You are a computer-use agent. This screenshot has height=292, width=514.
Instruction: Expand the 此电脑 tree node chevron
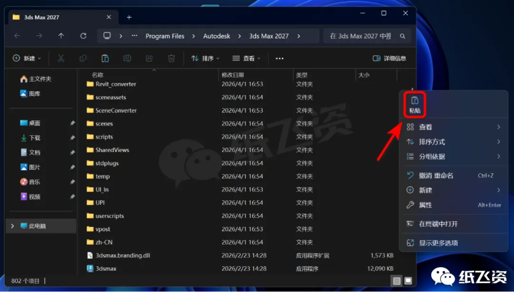click(12, 226)
